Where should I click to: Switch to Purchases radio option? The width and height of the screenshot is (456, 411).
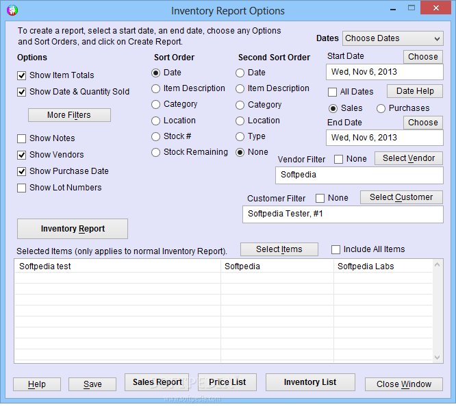click(x=381, y=109)
